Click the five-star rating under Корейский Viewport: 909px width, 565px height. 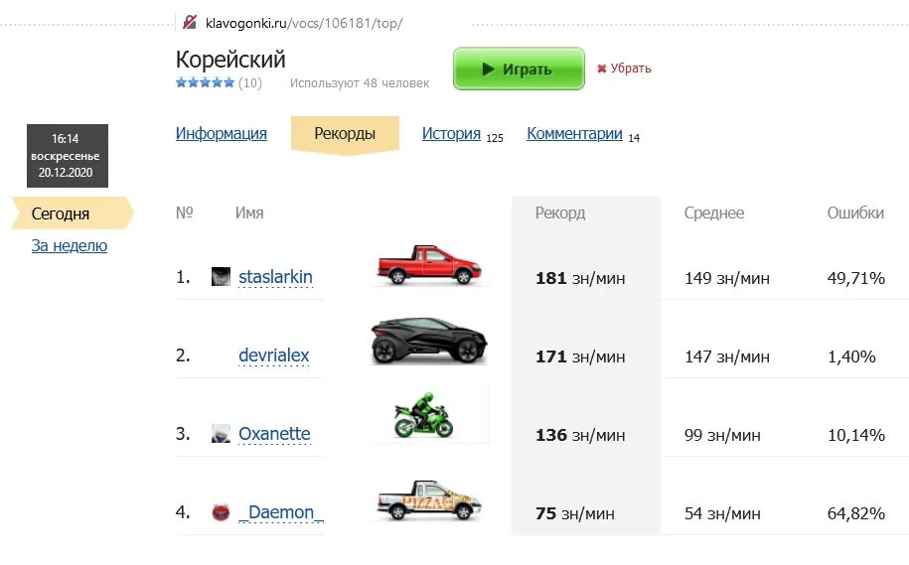point(206,82)
